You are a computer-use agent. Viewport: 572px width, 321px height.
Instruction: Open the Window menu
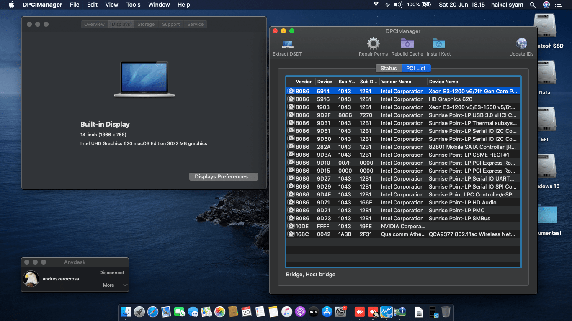[159, 5]
